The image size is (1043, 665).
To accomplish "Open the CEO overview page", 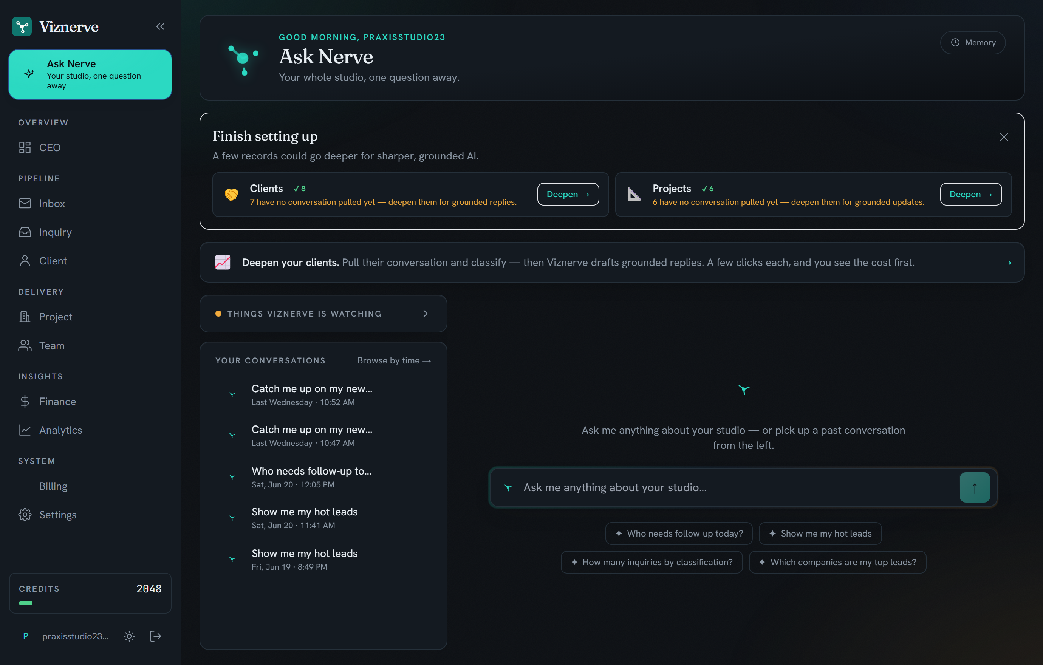I will (x=90, y=147).
